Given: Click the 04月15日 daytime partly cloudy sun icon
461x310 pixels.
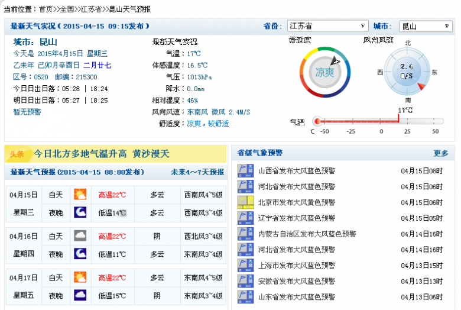Looking at the screenshot, I should 80,195.
